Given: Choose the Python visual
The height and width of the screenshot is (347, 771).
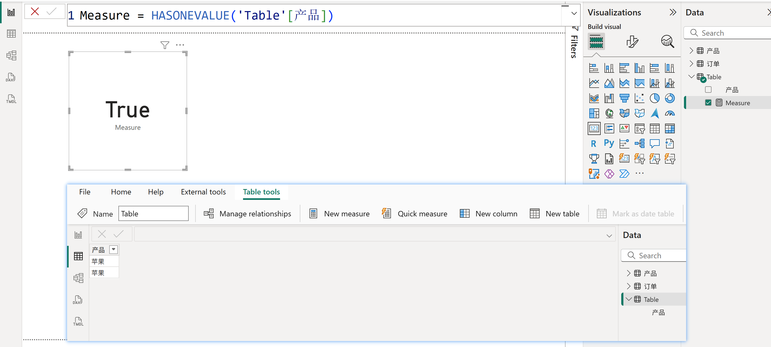Looking at the screenshot, I should (x=609, y=143).
